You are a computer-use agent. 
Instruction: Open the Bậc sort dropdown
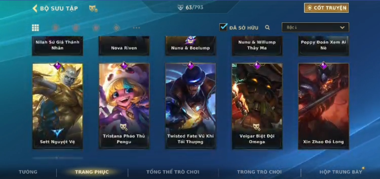point(315,27)
